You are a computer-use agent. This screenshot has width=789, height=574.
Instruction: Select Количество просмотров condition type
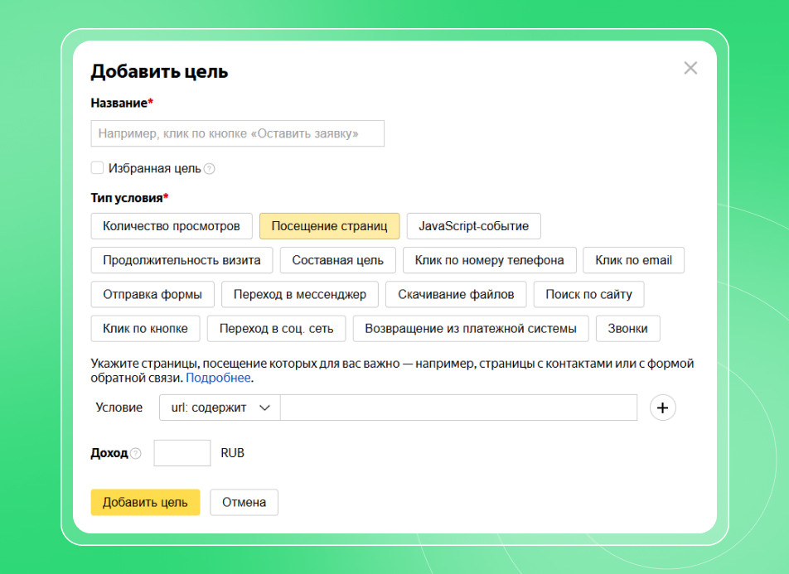point(172,226)
